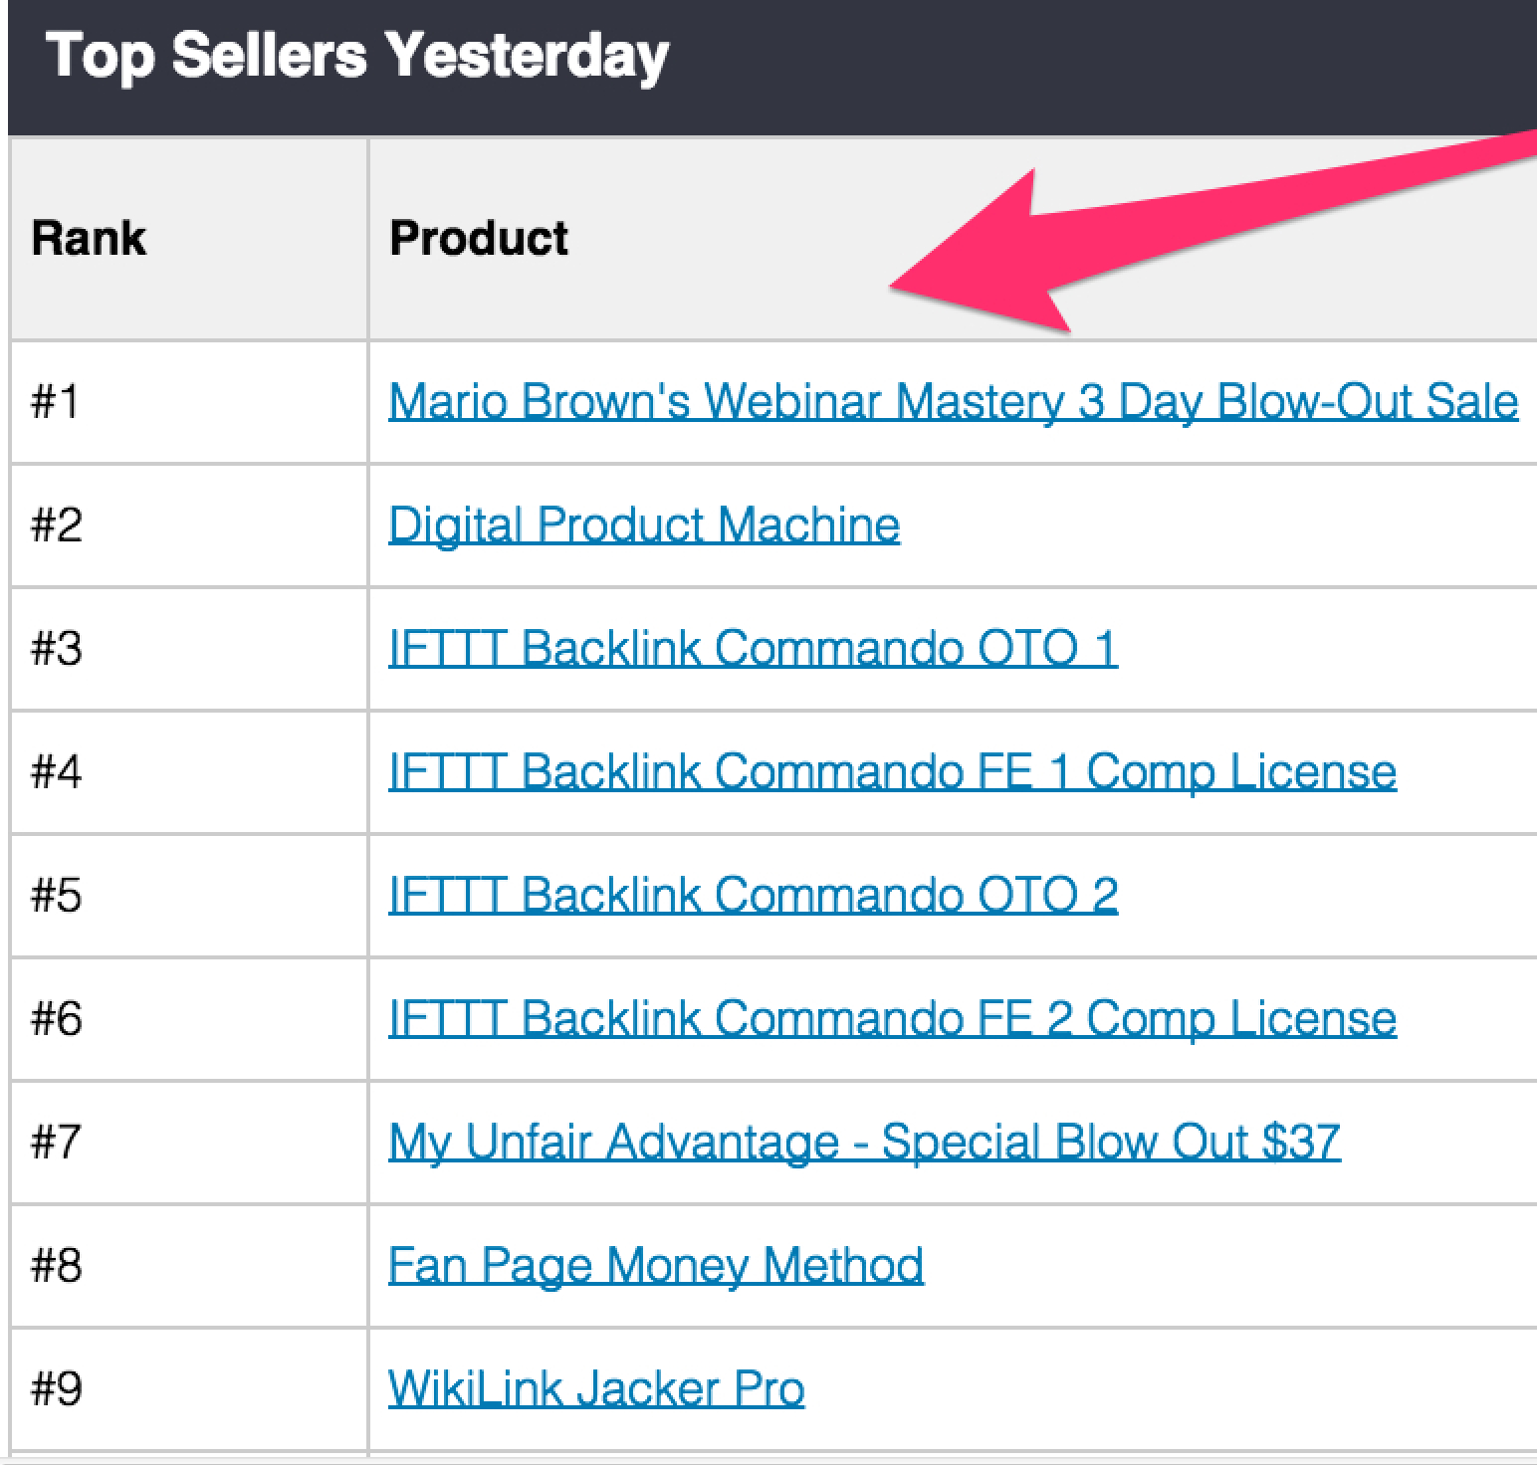Open My Unfair Advantage Special Blow Out
This screenshot has height=1465, width=1537.
pos(864,1142)
